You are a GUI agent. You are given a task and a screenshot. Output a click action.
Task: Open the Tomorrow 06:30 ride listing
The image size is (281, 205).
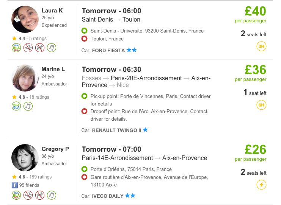(111, 69)
